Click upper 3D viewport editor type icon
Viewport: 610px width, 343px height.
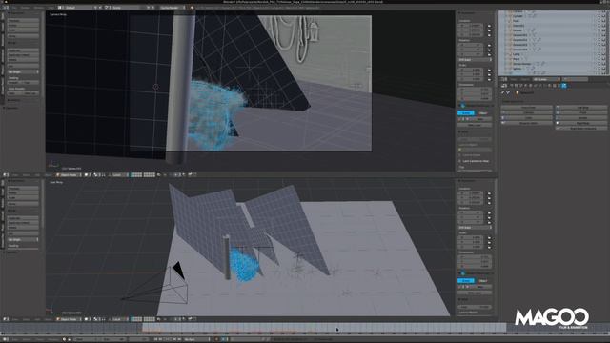click(x=6, y=175)
